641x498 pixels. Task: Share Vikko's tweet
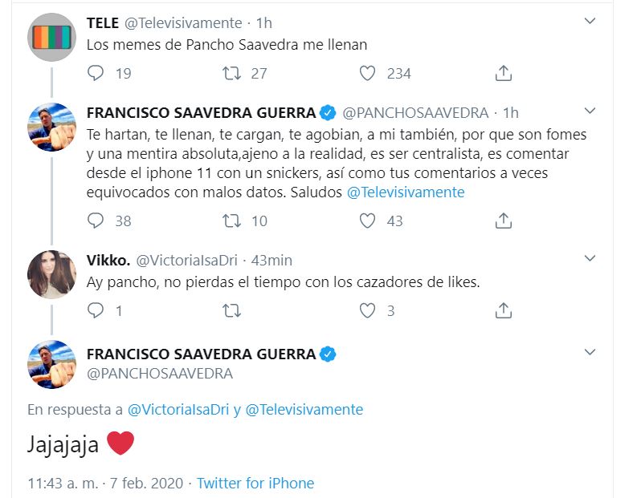pyautogui.click(x=503, y=310)
